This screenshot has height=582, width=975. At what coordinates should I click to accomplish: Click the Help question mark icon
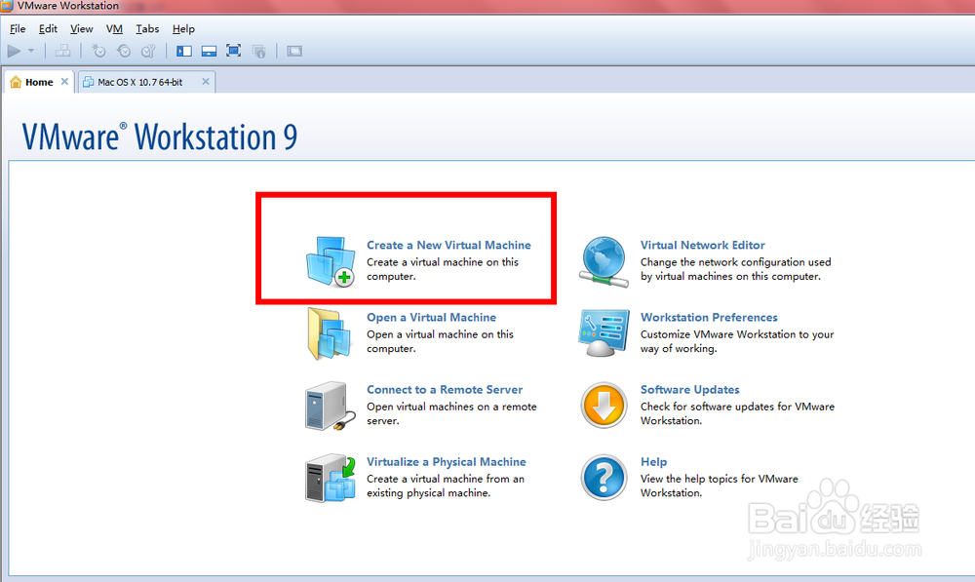tap(604, 478)
